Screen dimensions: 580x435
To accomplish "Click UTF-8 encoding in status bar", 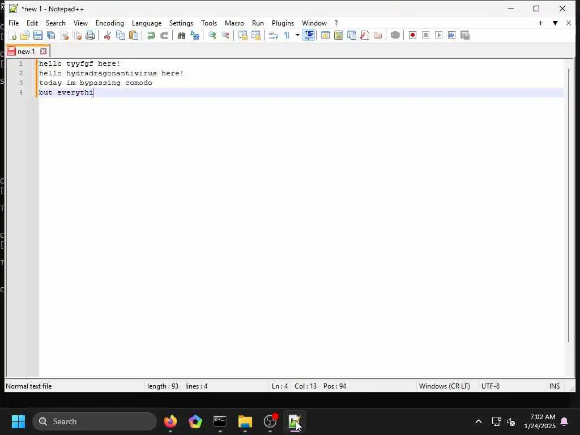I will pos(491,386).
